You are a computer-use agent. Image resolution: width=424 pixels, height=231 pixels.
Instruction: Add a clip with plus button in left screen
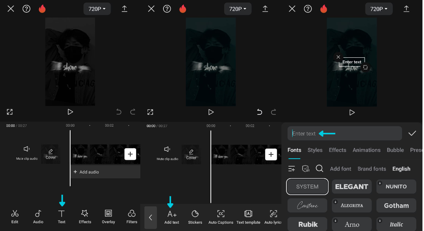click(130, 154)
